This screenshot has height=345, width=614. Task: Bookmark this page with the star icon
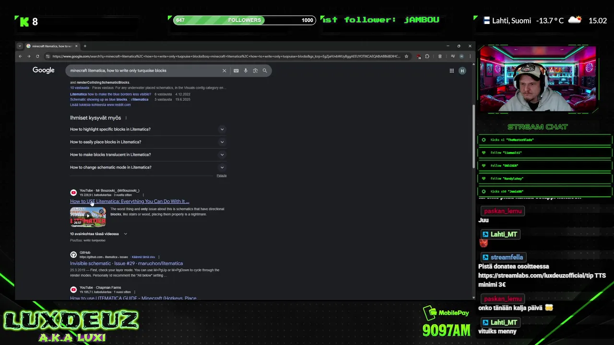(406, 56)
